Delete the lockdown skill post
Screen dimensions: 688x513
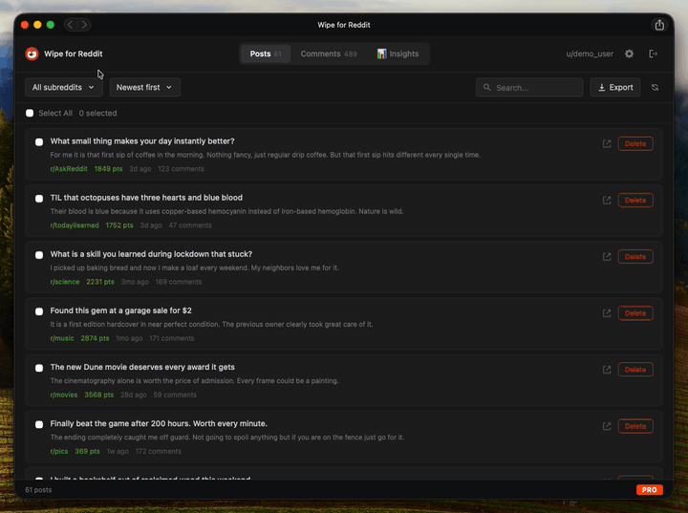(635, 257)
